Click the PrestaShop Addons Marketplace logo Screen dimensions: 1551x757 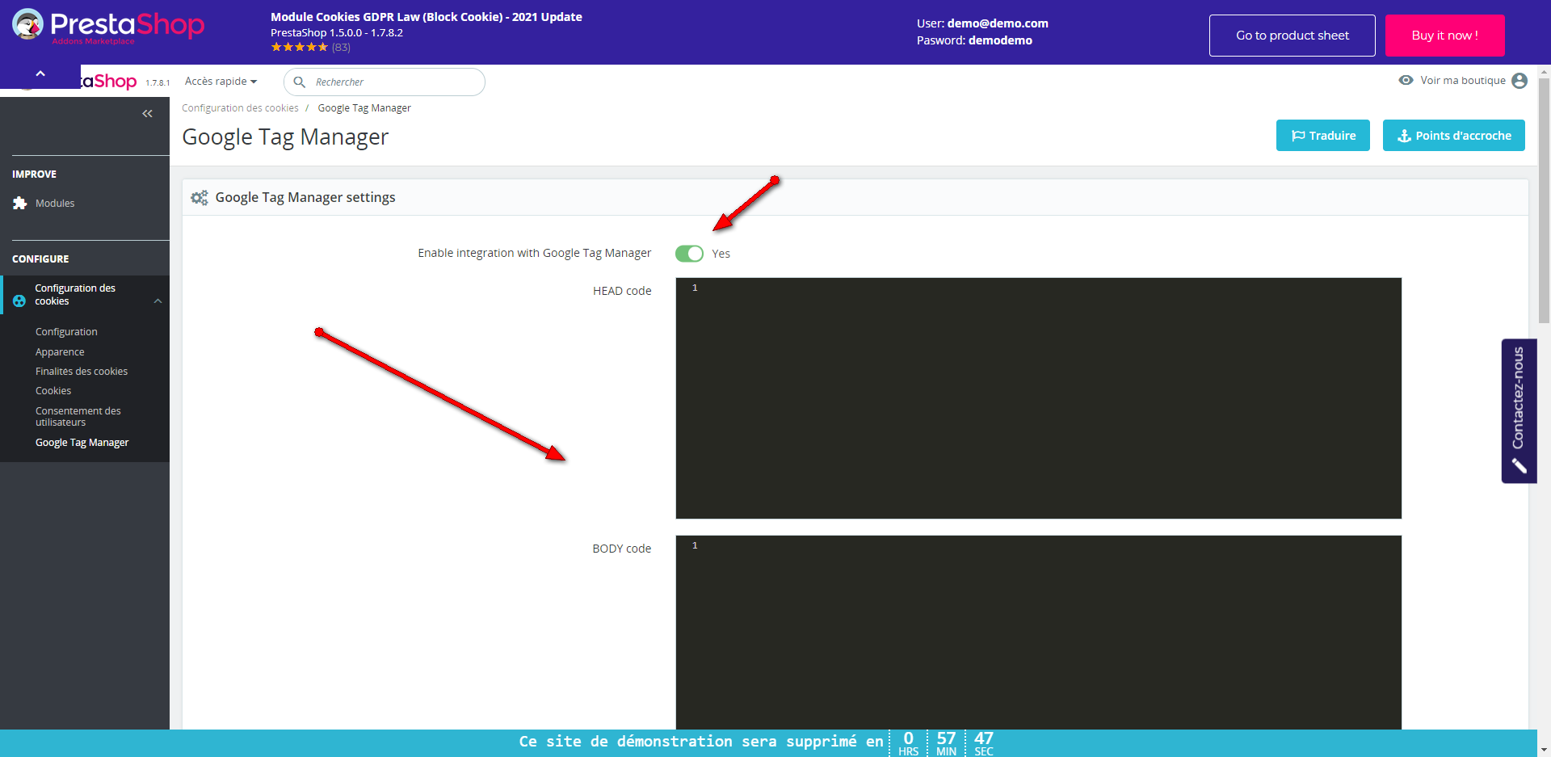[108, 26]
